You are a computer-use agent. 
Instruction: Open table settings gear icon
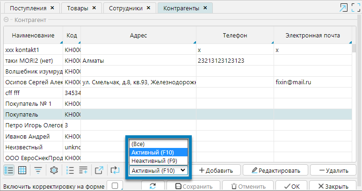[x=54, y=170]
